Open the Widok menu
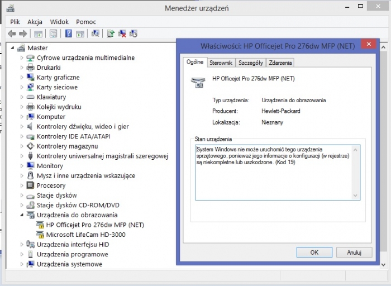This screenshot has height=286, width=391. point(59,22)
